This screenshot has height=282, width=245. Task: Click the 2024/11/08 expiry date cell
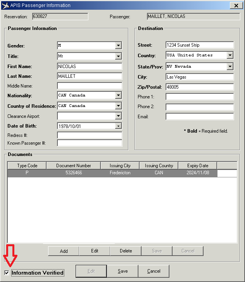click(x=198, y=173)
